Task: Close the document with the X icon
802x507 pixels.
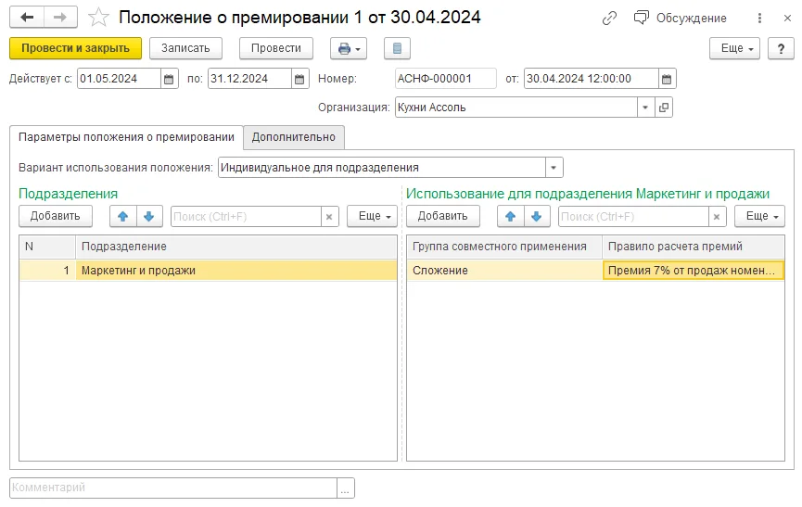Action: click(788, 19)
